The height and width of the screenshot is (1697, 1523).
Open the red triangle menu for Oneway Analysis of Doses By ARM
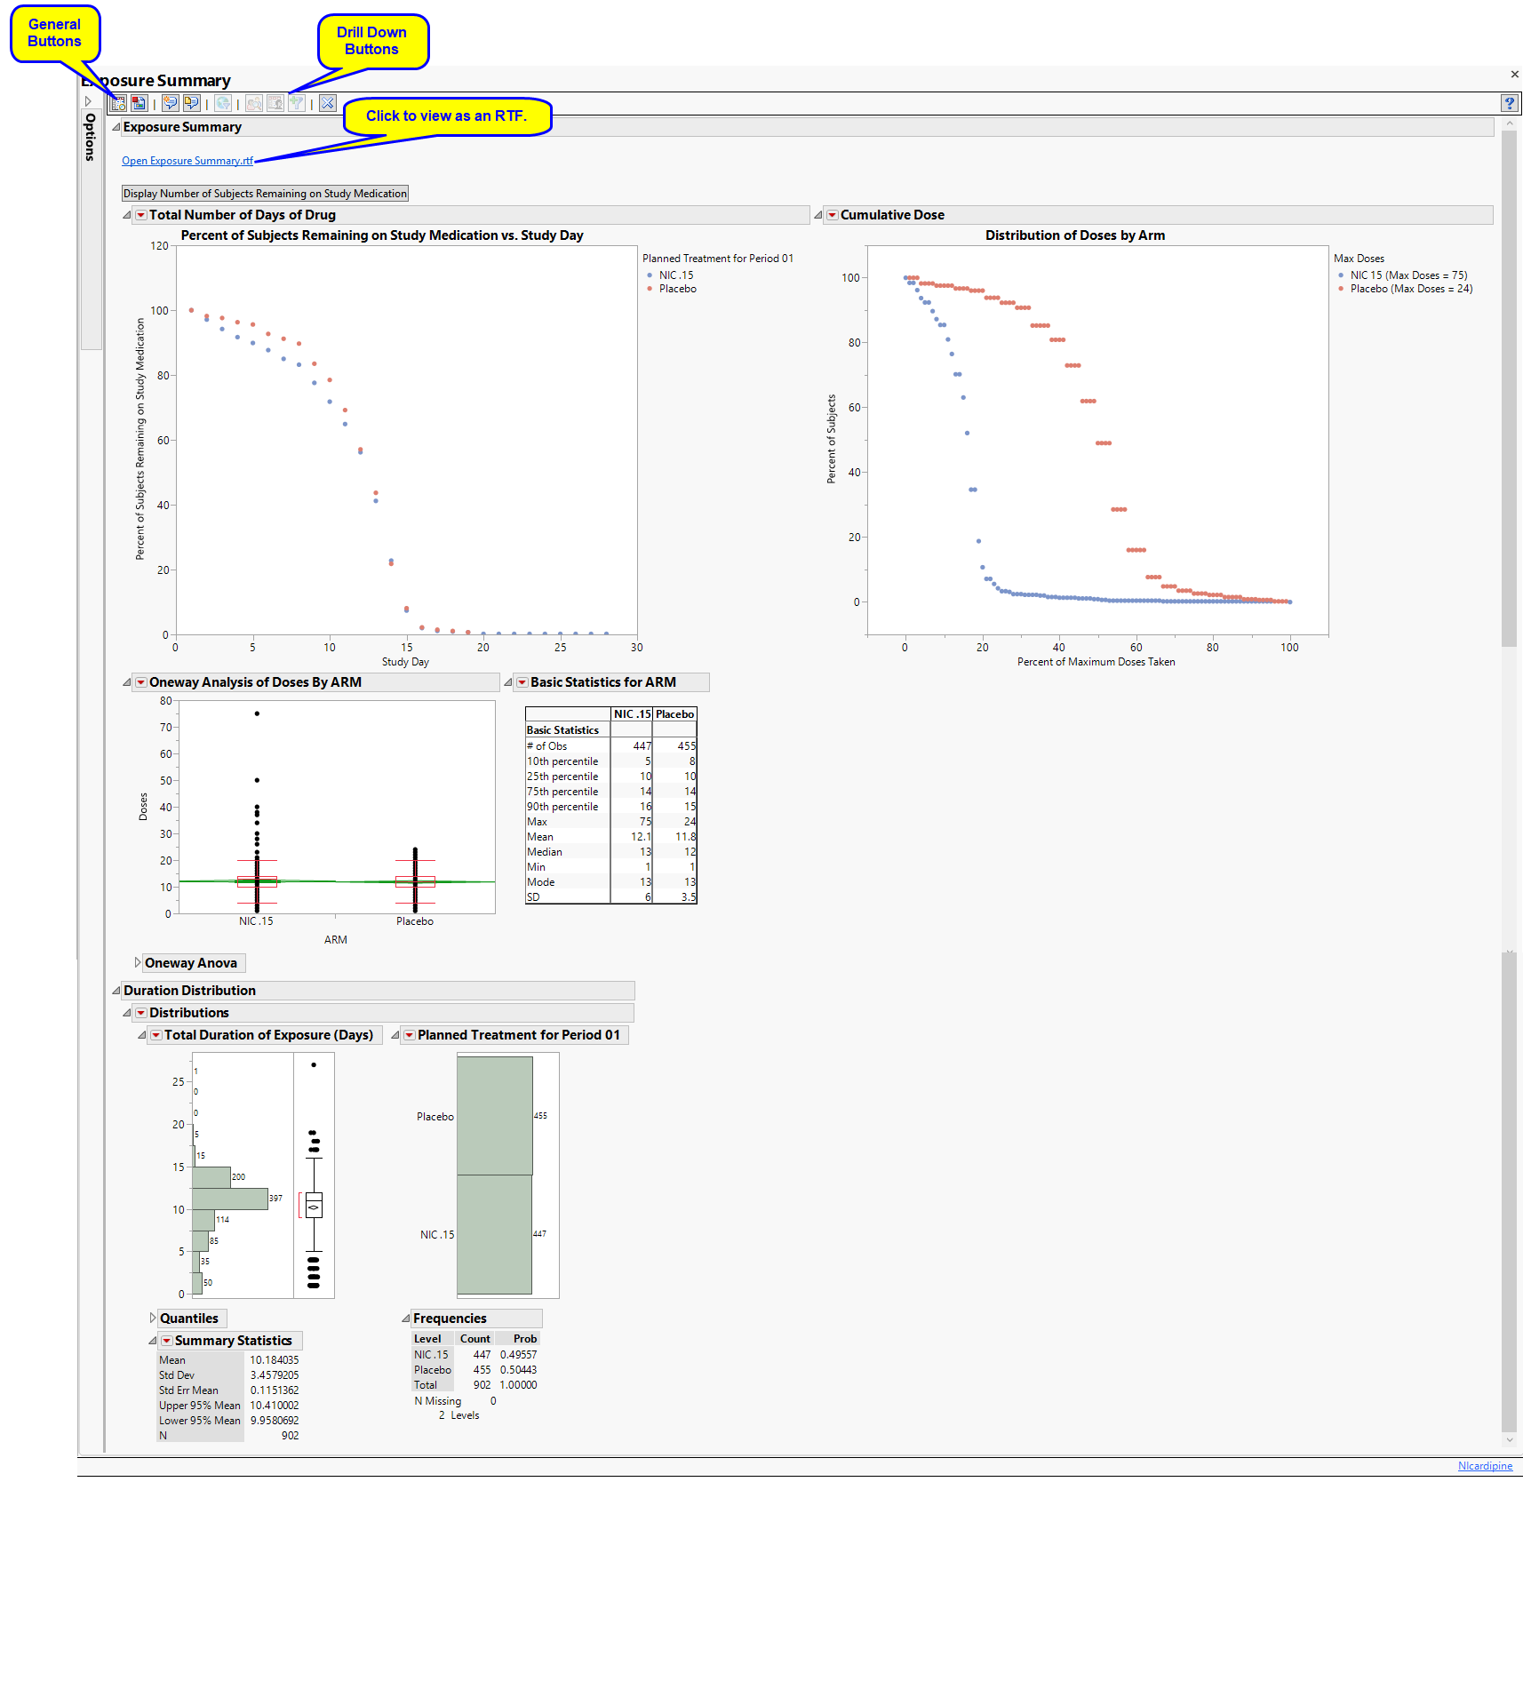click(140, 682)
